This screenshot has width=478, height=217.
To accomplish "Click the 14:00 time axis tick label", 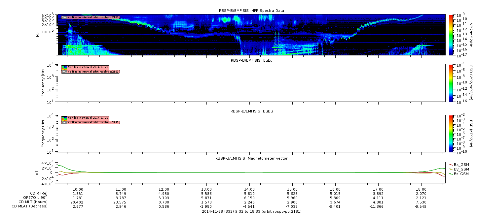I will [249, 189].
